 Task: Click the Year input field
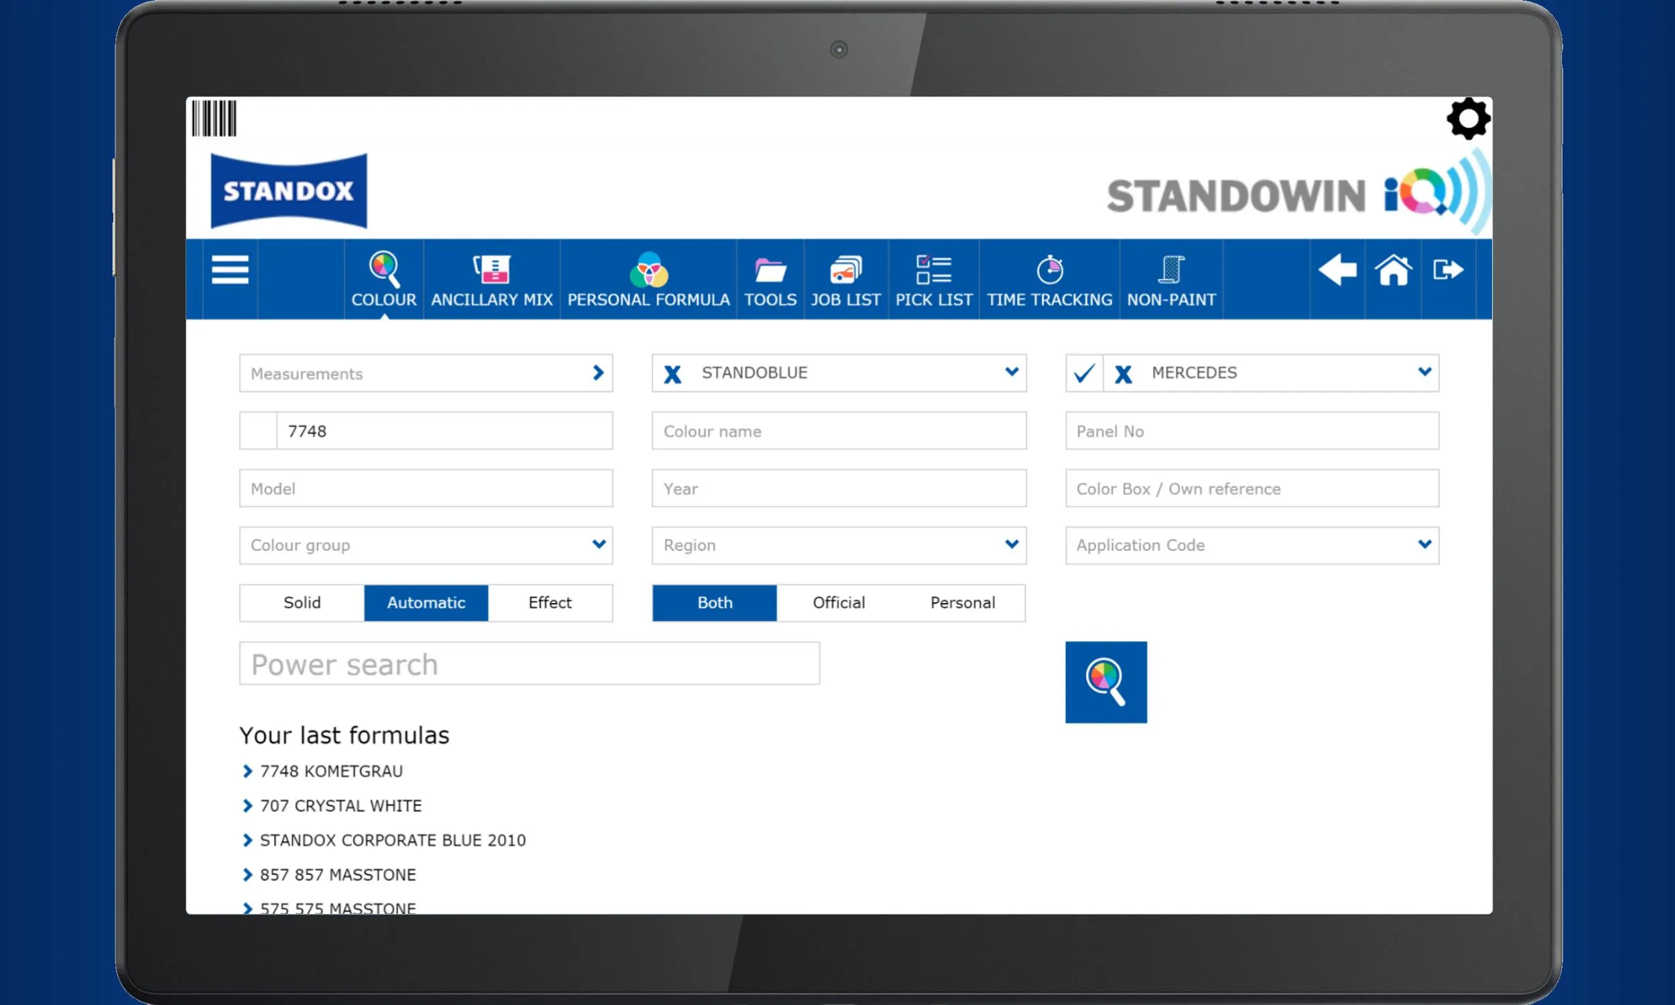tap(839, 488)
